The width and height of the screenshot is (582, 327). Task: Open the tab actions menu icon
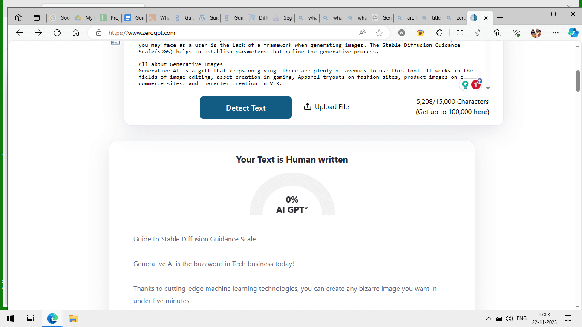click(18, 18)
